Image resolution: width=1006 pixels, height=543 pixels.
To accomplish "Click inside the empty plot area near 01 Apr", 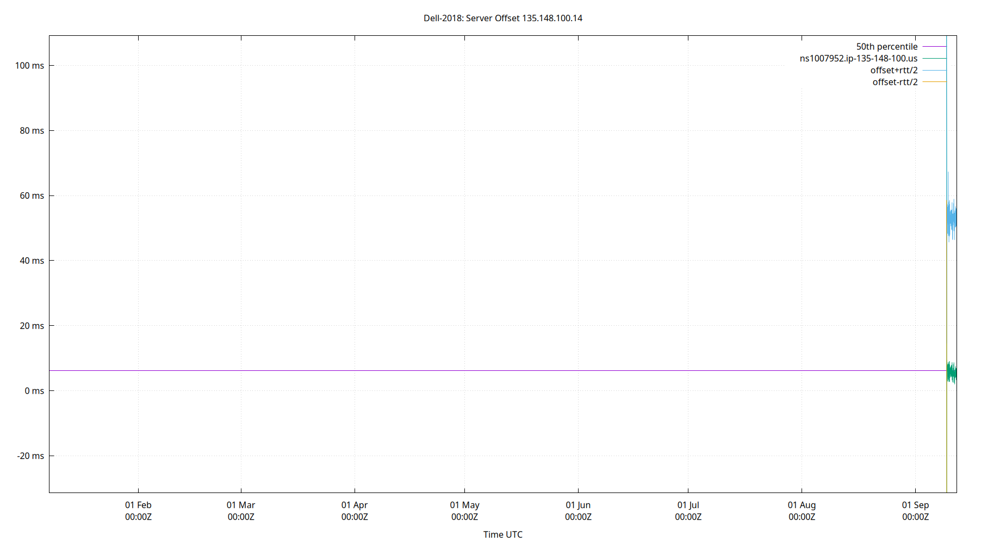I will point(353,244).
